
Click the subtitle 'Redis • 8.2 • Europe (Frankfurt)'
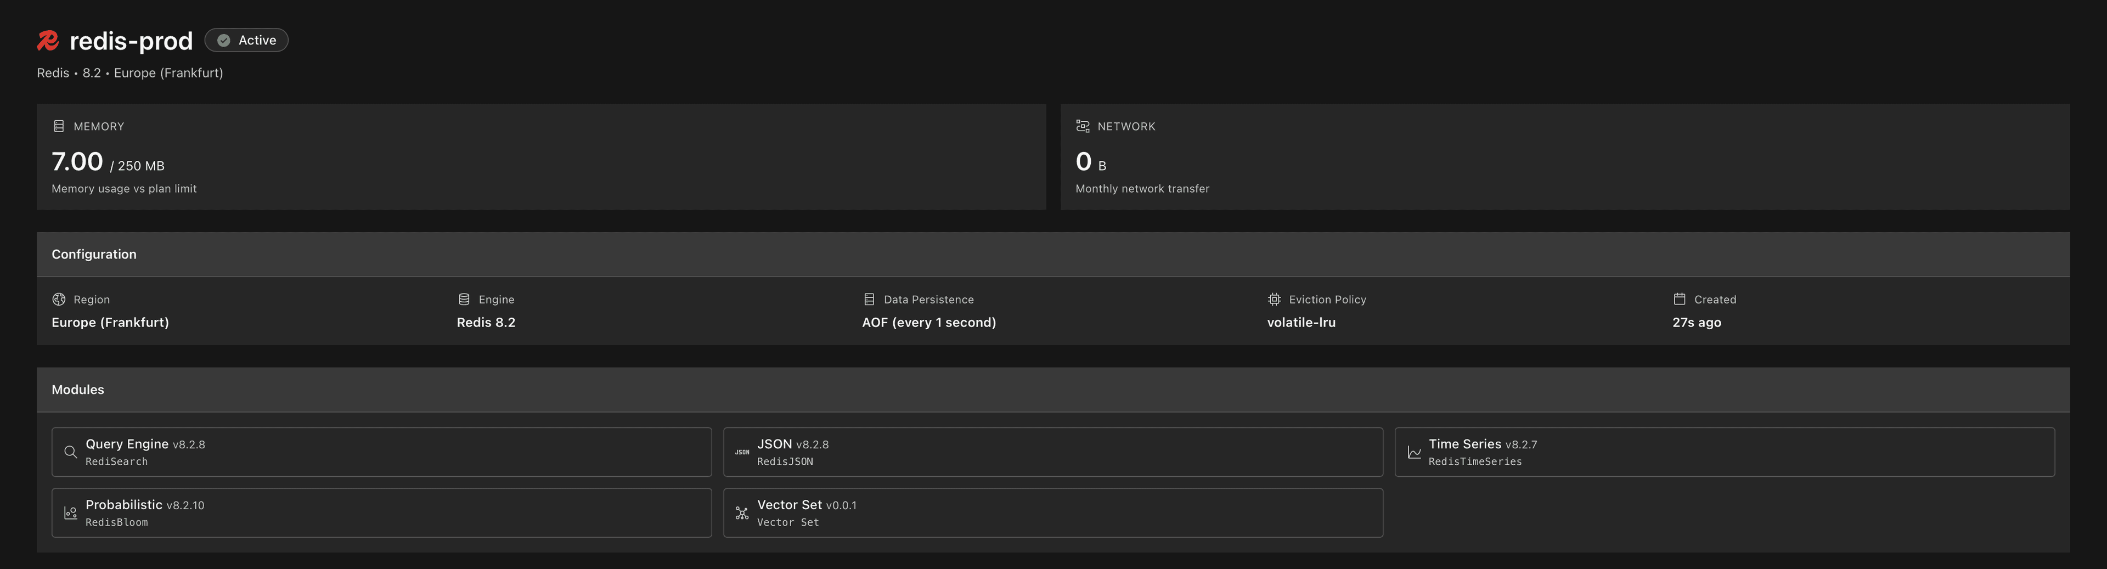pyautogui.click(x=130, y=73)
